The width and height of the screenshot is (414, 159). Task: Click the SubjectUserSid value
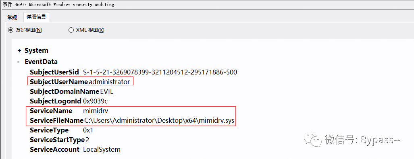tap(160, 72)
